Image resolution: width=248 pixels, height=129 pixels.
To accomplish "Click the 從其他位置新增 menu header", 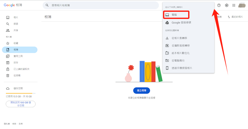I will 172,30.
